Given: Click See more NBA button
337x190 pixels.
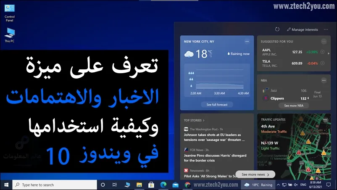Looking at the screenshot, I should coord(294,106).
